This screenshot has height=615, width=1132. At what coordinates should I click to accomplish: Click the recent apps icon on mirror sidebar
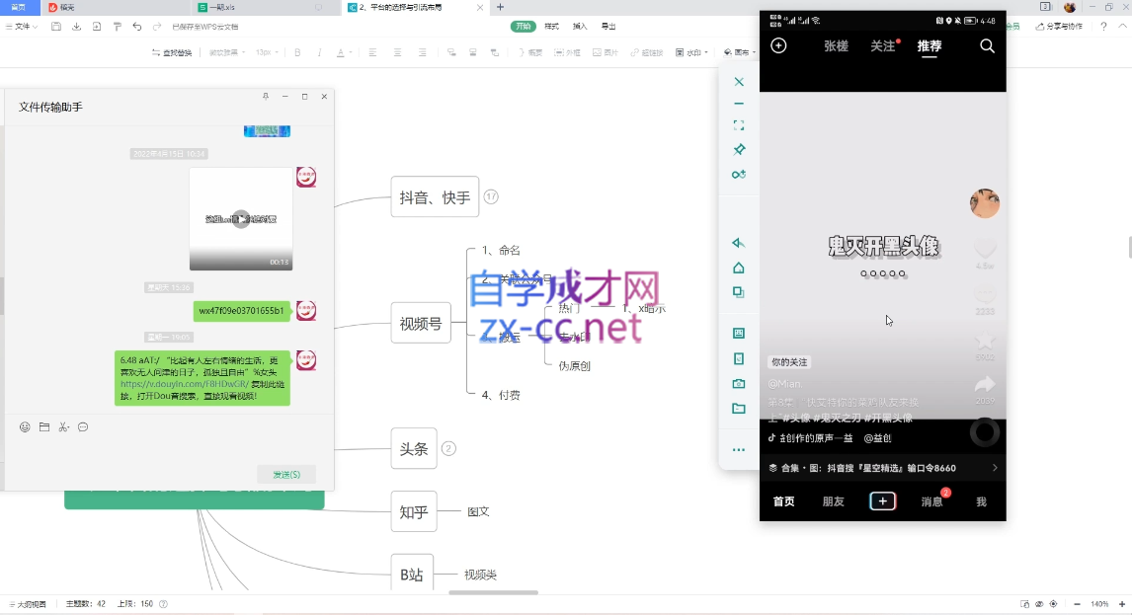coord(739,292)
